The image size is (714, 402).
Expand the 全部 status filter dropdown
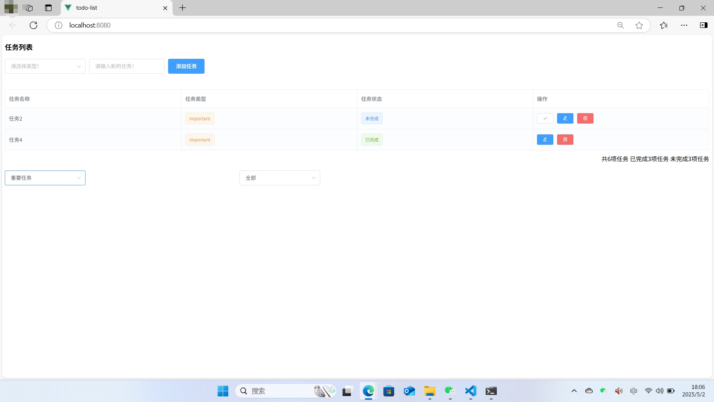coord(280,178)
